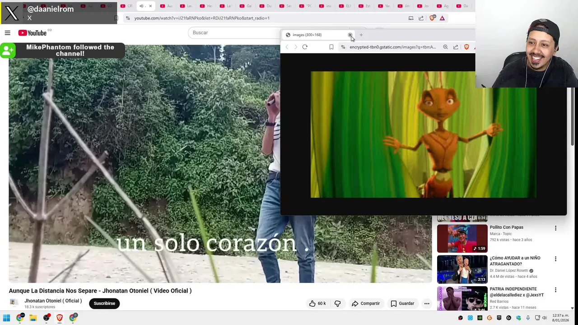Switch to the CRI browser tab
This screenshot has width=578, height=325.
point(127,6)
